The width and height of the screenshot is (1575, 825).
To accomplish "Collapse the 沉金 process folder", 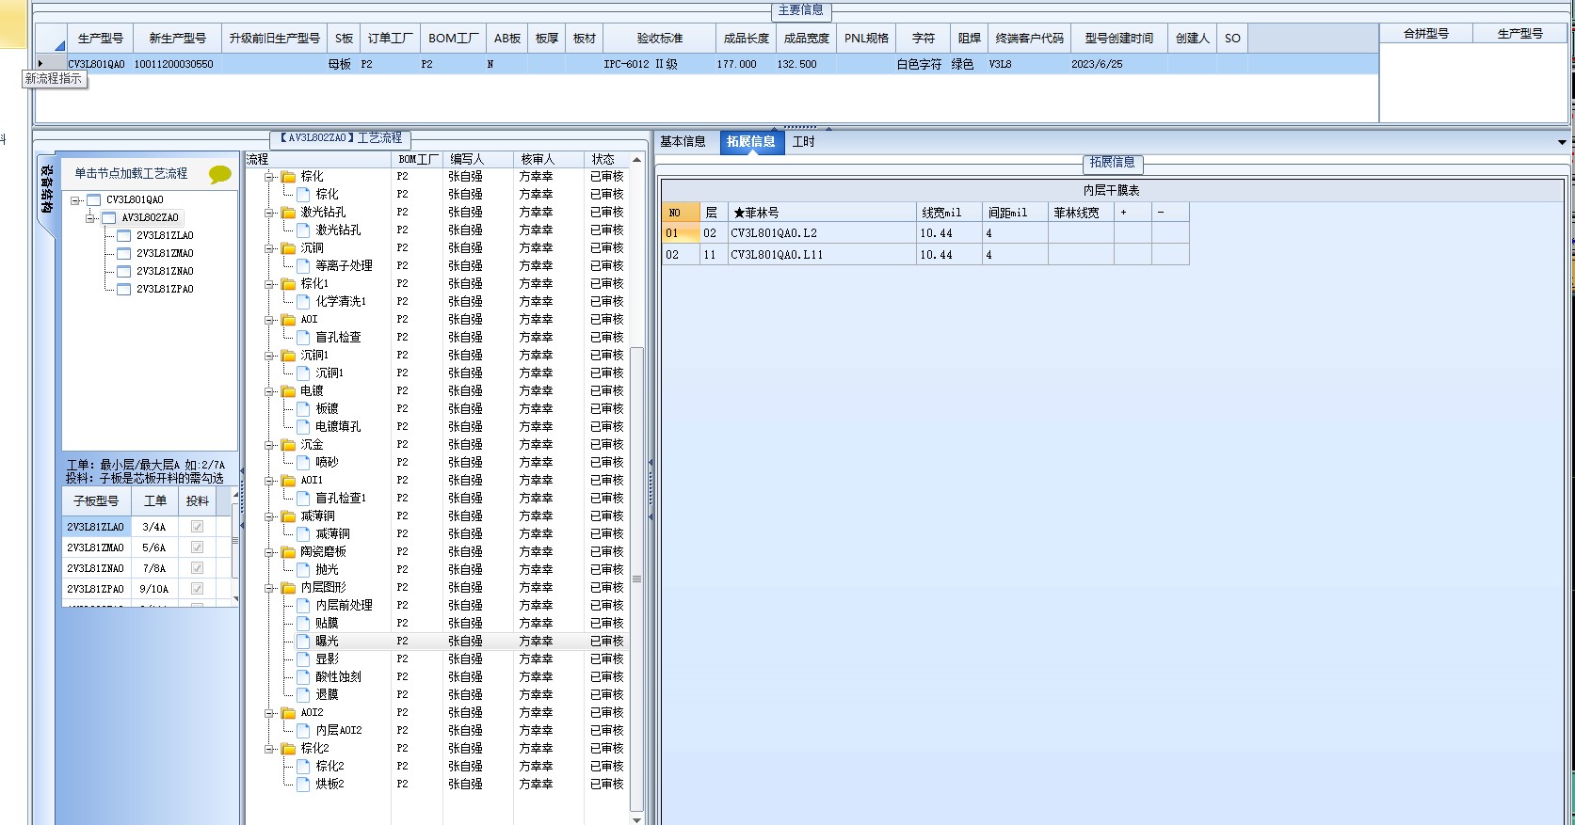I will point(270,445).
